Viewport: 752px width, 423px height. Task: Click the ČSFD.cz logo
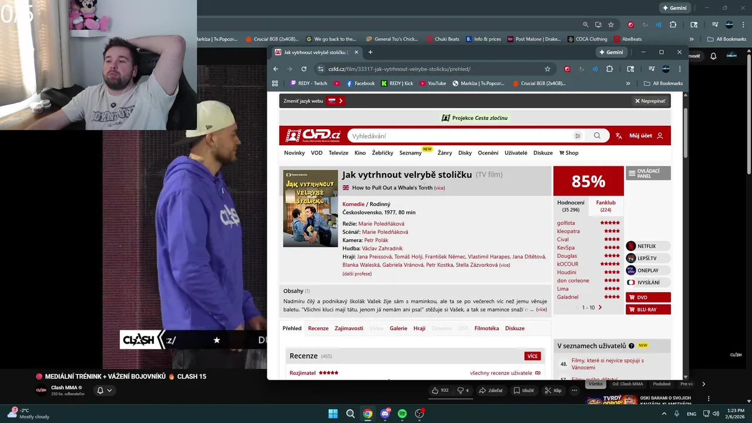[x=313, y=136]
